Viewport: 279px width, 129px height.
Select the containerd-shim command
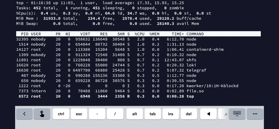click(x=205, y=49)
